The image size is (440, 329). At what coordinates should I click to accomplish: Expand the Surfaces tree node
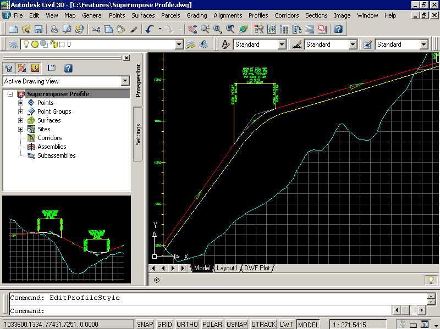[21, 120]
